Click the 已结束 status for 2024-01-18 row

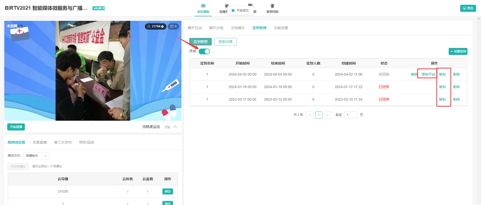[x=384, y=87]
